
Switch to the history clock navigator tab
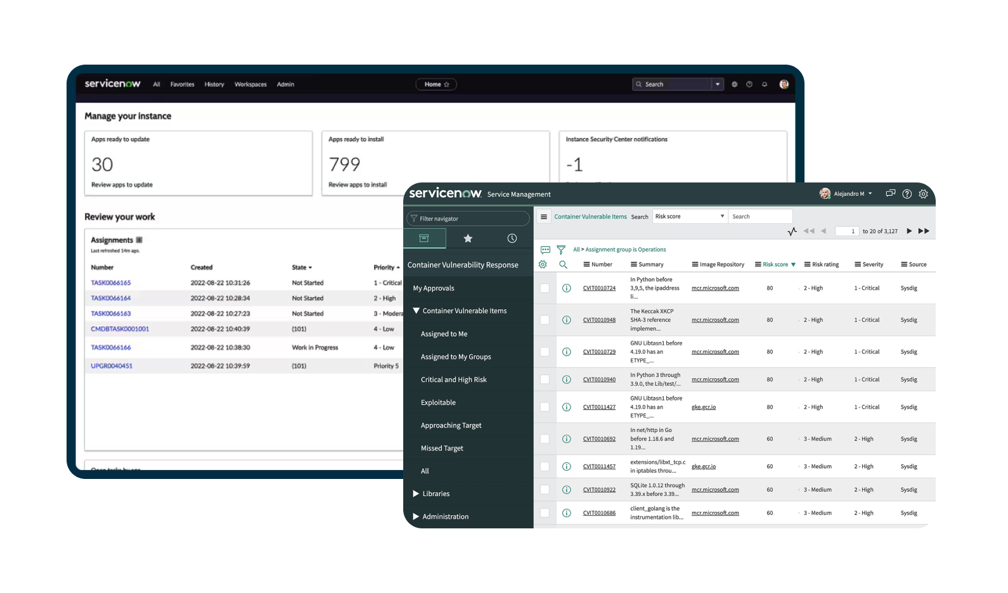click(x=512, y=238)
